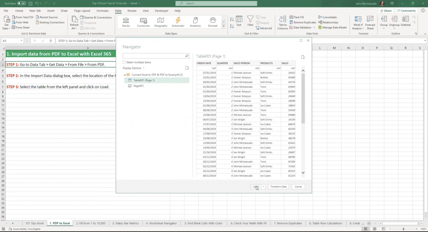Open the Get Data menu

6,23
